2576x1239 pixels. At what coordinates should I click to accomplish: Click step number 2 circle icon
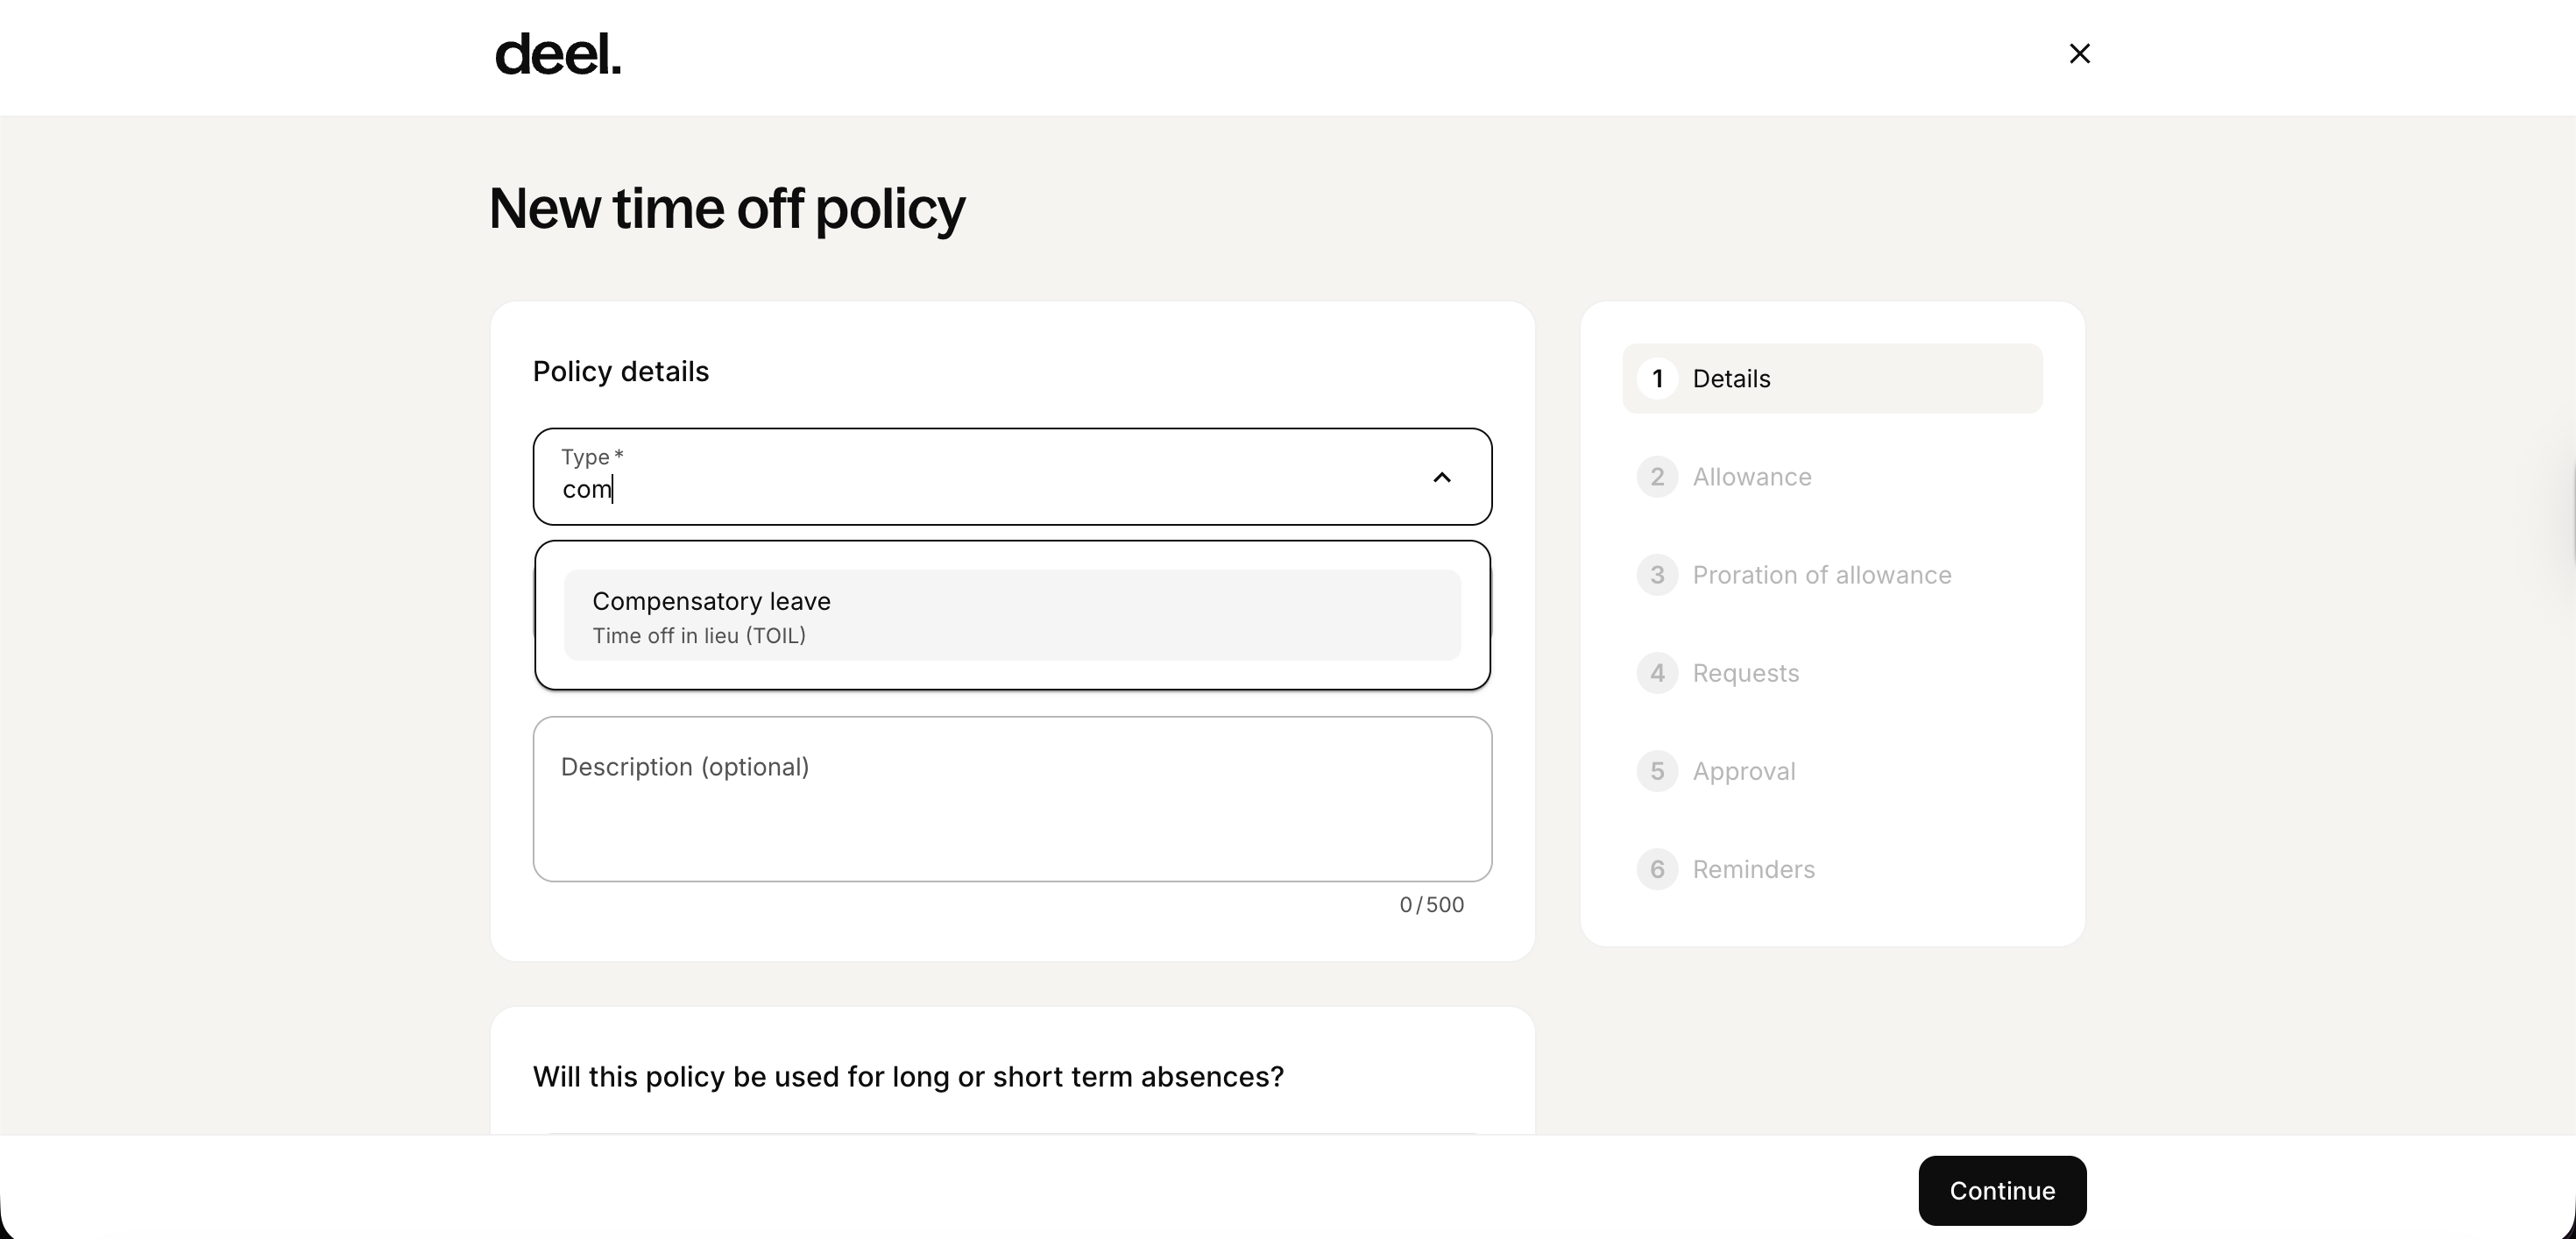pos(1657,477)
